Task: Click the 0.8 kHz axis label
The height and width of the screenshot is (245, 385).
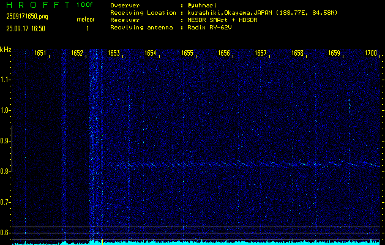Action: 5,171
